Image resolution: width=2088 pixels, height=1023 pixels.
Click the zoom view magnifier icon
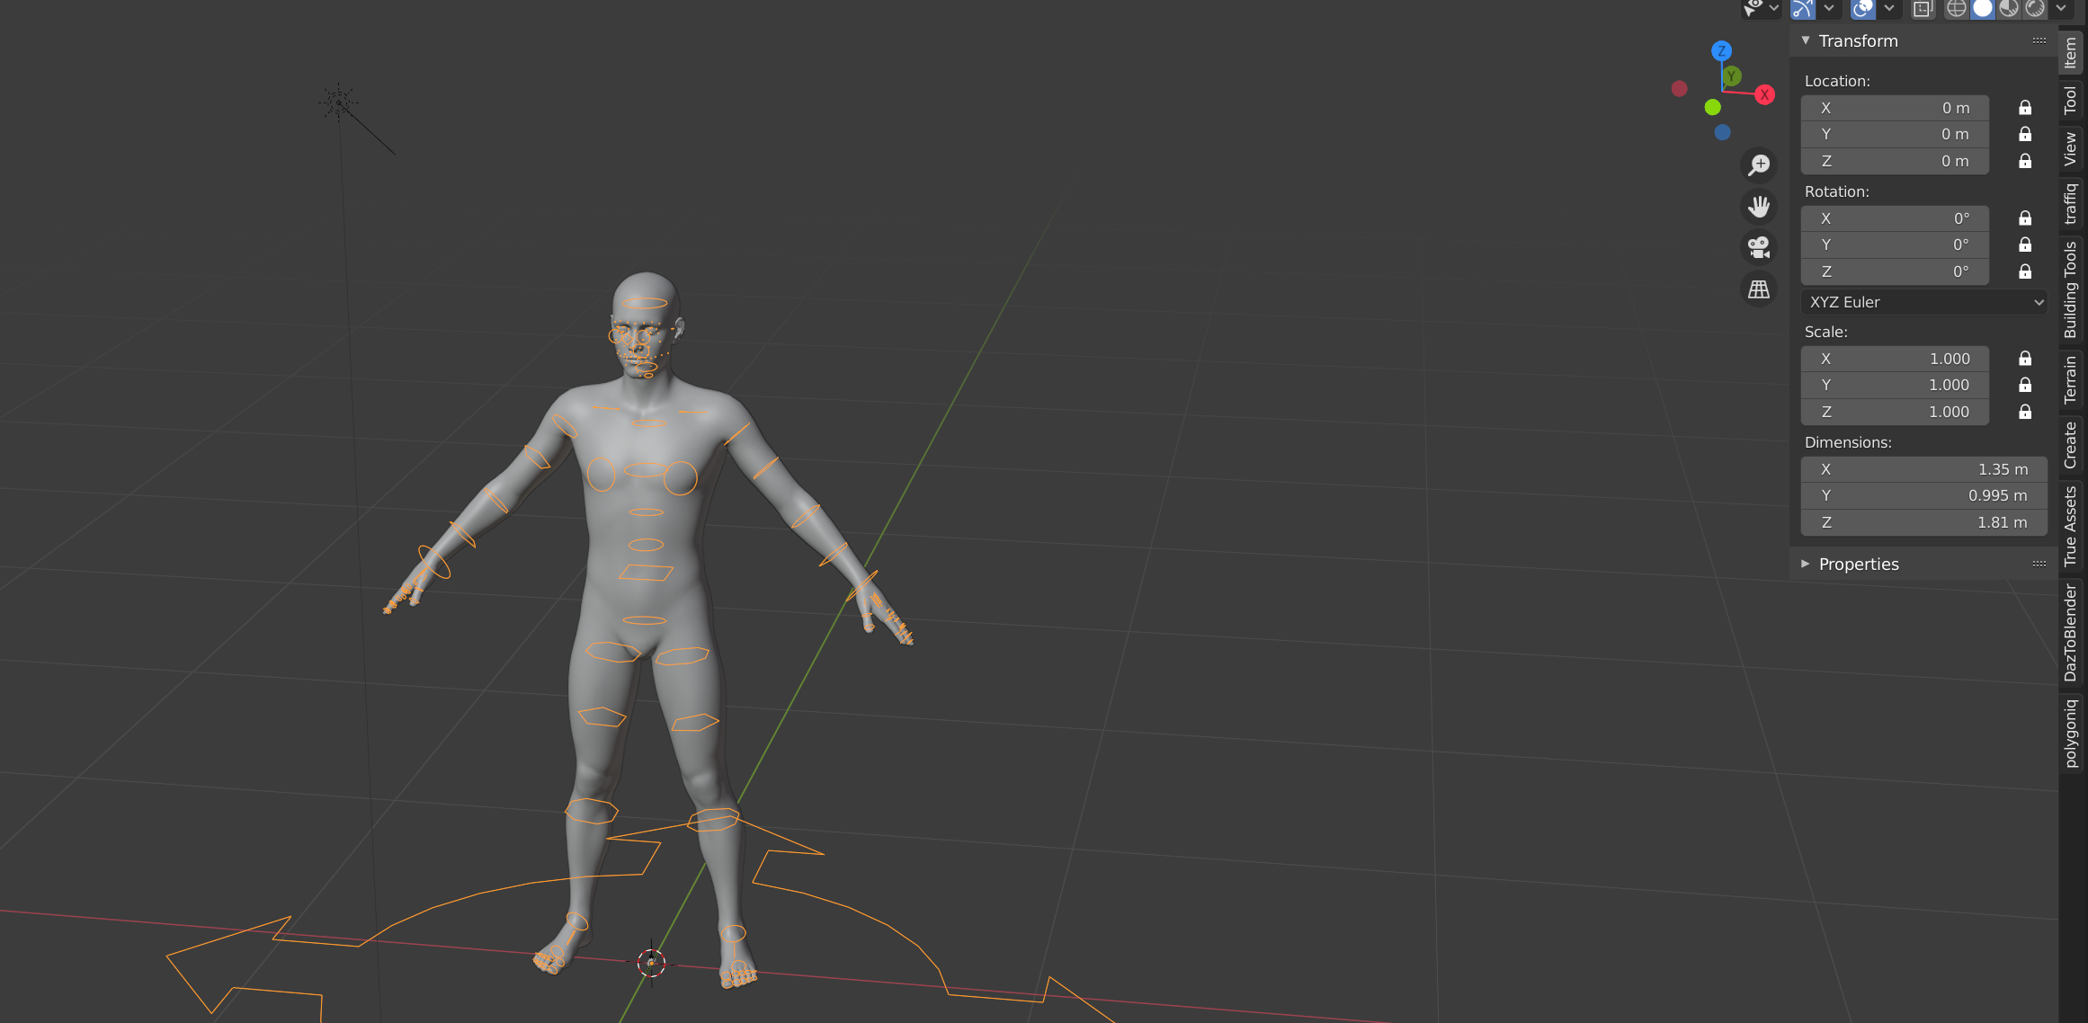click(1759, 165)
